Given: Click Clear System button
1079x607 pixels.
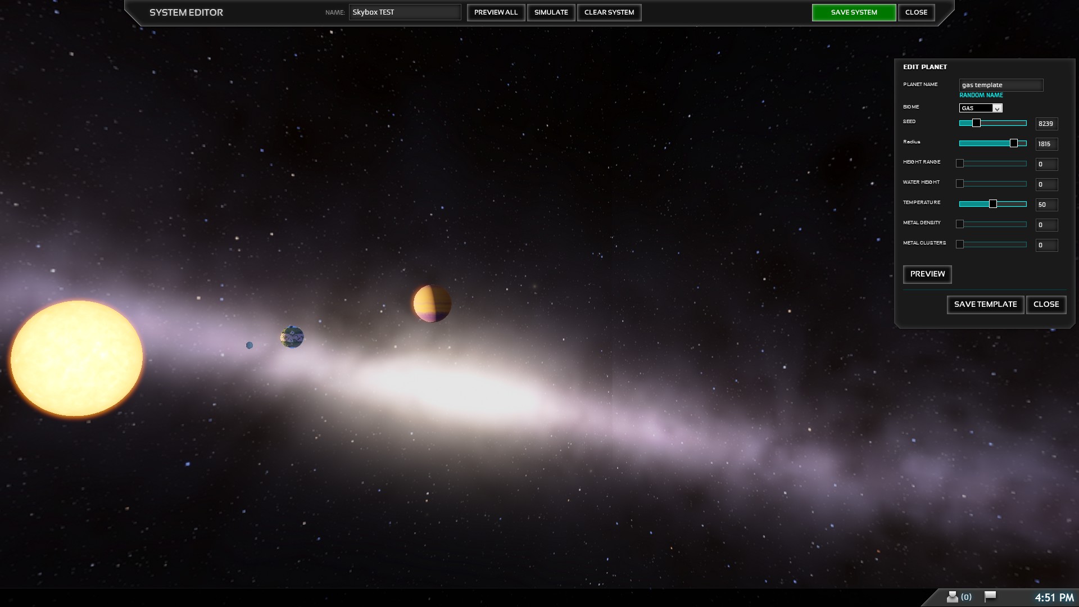Looking at the screenshot, I should coord(609,12).
